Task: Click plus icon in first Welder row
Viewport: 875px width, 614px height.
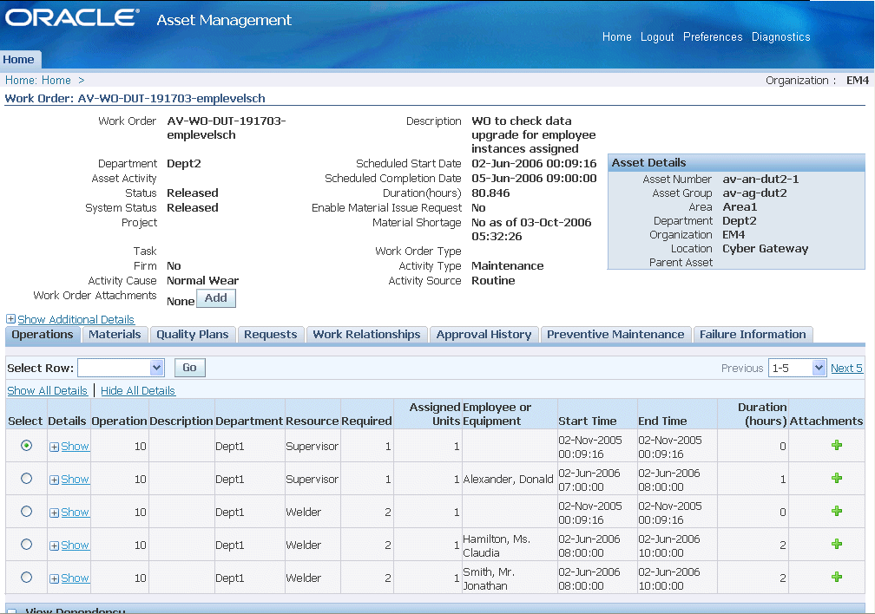Action: 837,512
